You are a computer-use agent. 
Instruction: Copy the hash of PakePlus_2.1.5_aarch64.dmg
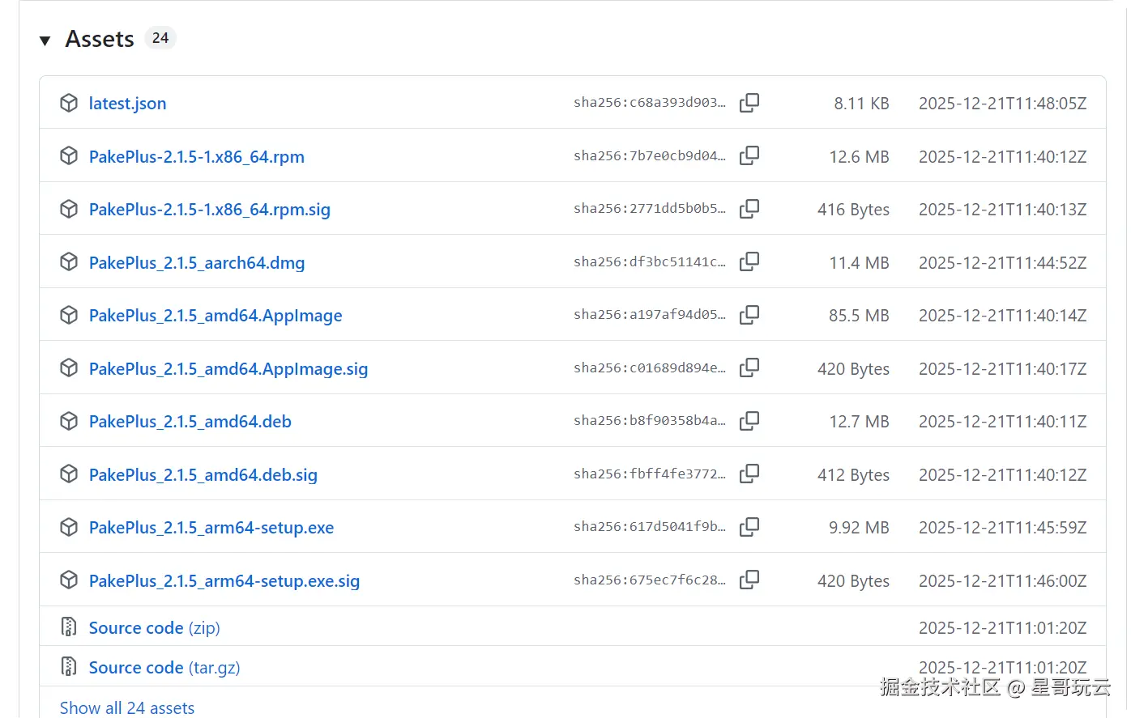(749, 261)
